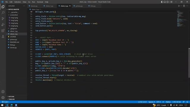Open the Windows Start button
The image size is (190, 107).
tap(2, 105)
